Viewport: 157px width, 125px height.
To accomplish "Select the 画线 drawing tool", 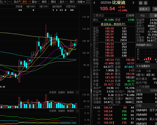I will tap(53, 2).
